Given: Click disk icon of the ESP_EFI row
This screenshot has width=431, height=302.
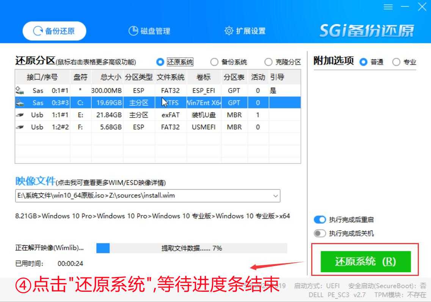Looking at the screenshot, I should click(20, 91).
